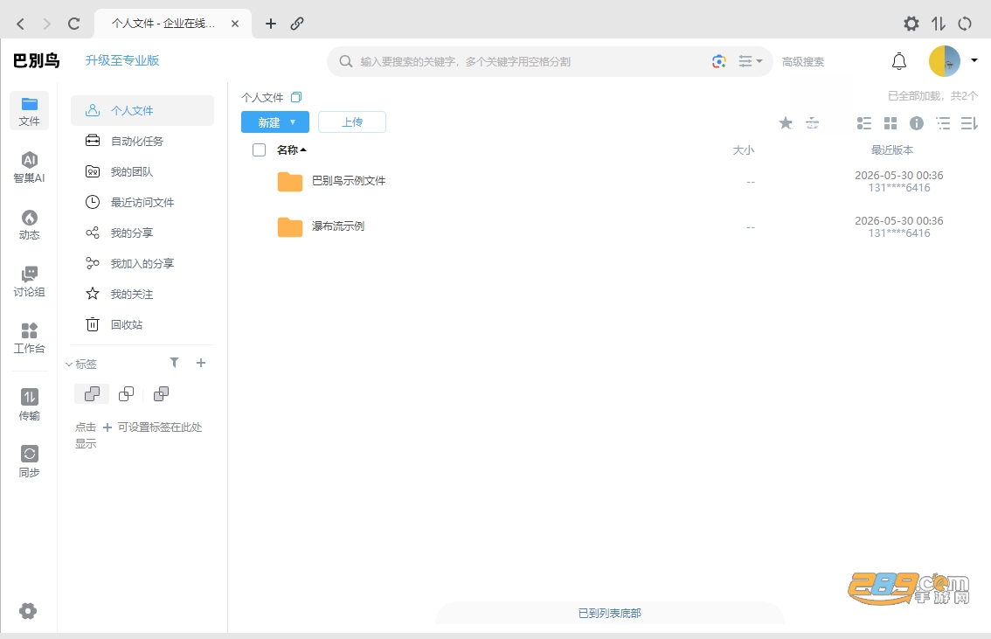Click the tree outline view icon
Screen dimensions: 991x639
[943, 122]
